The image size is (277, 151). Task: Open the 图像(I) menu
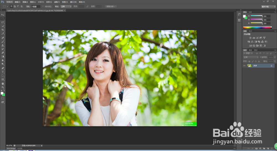coord(25,2)
